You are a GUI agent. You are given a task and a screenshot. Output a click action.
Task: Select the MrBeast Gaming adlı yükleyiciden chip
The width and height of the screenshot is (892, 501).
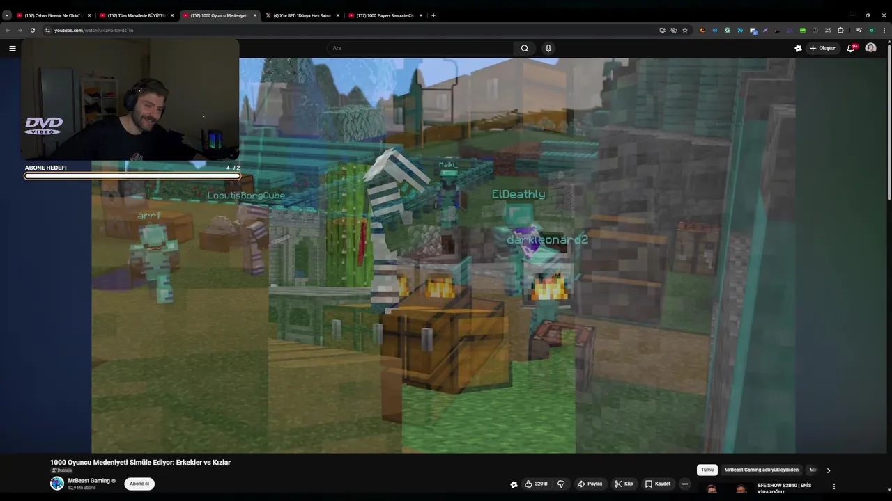click(761, 470)
